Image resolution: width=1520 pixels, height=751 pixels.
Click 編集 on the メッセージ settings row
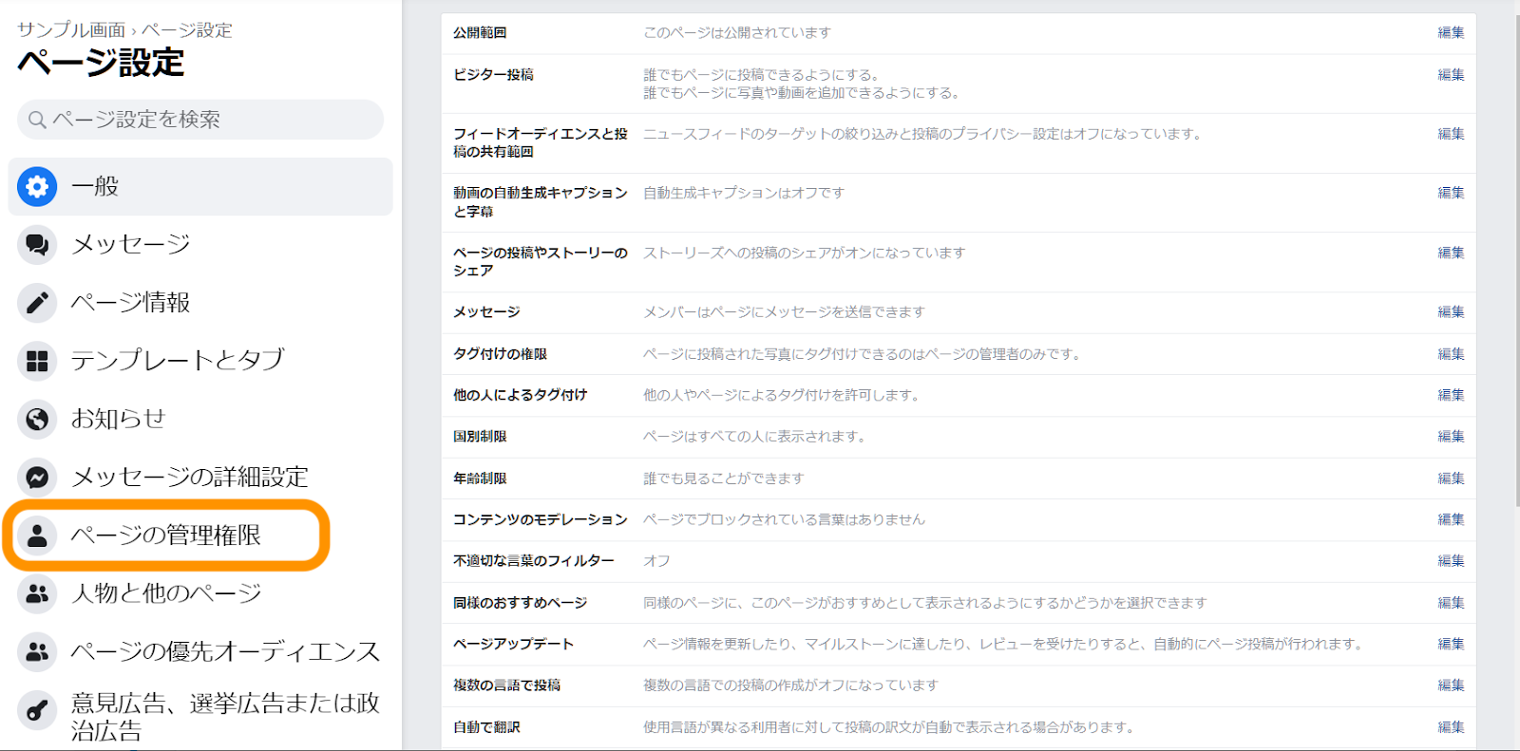(1451, 311)
